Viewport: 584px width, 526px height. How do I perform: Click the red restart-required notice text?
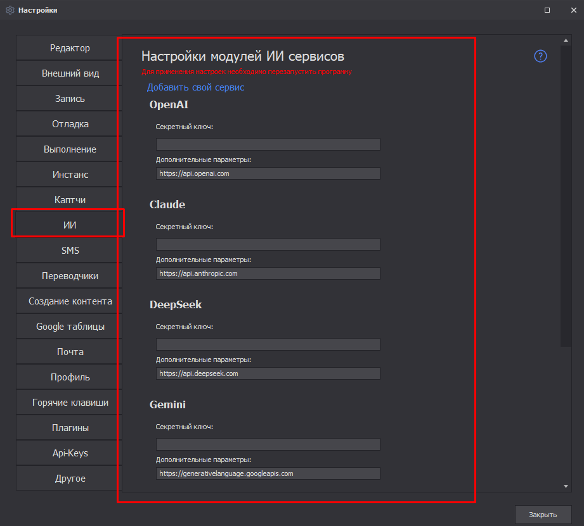coord(247,72)
